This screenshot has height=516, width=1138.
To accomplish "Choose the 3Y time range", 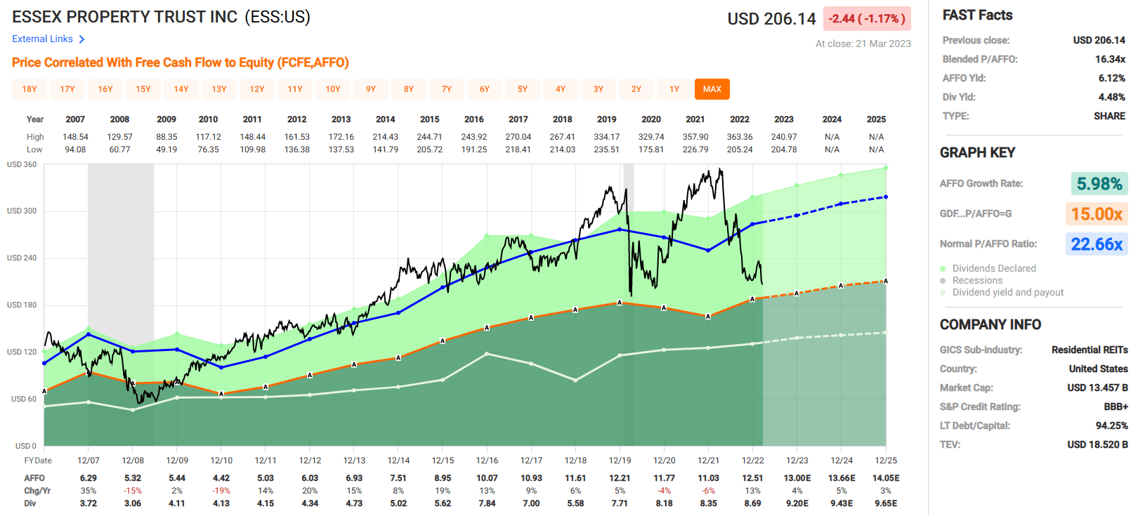I will click(x=599, y=89).
